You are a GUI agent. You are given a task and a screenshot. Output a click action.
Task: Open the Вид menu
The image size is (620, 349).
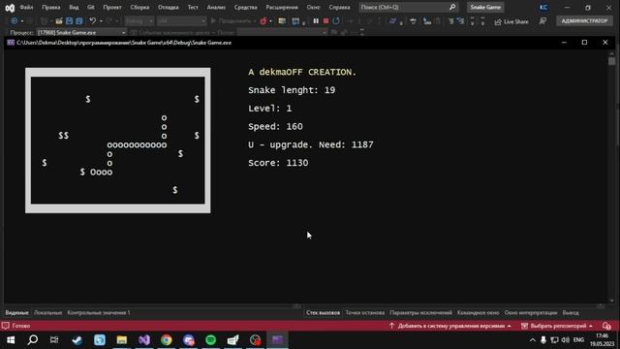pyautogui.click(x=74, y=7)
